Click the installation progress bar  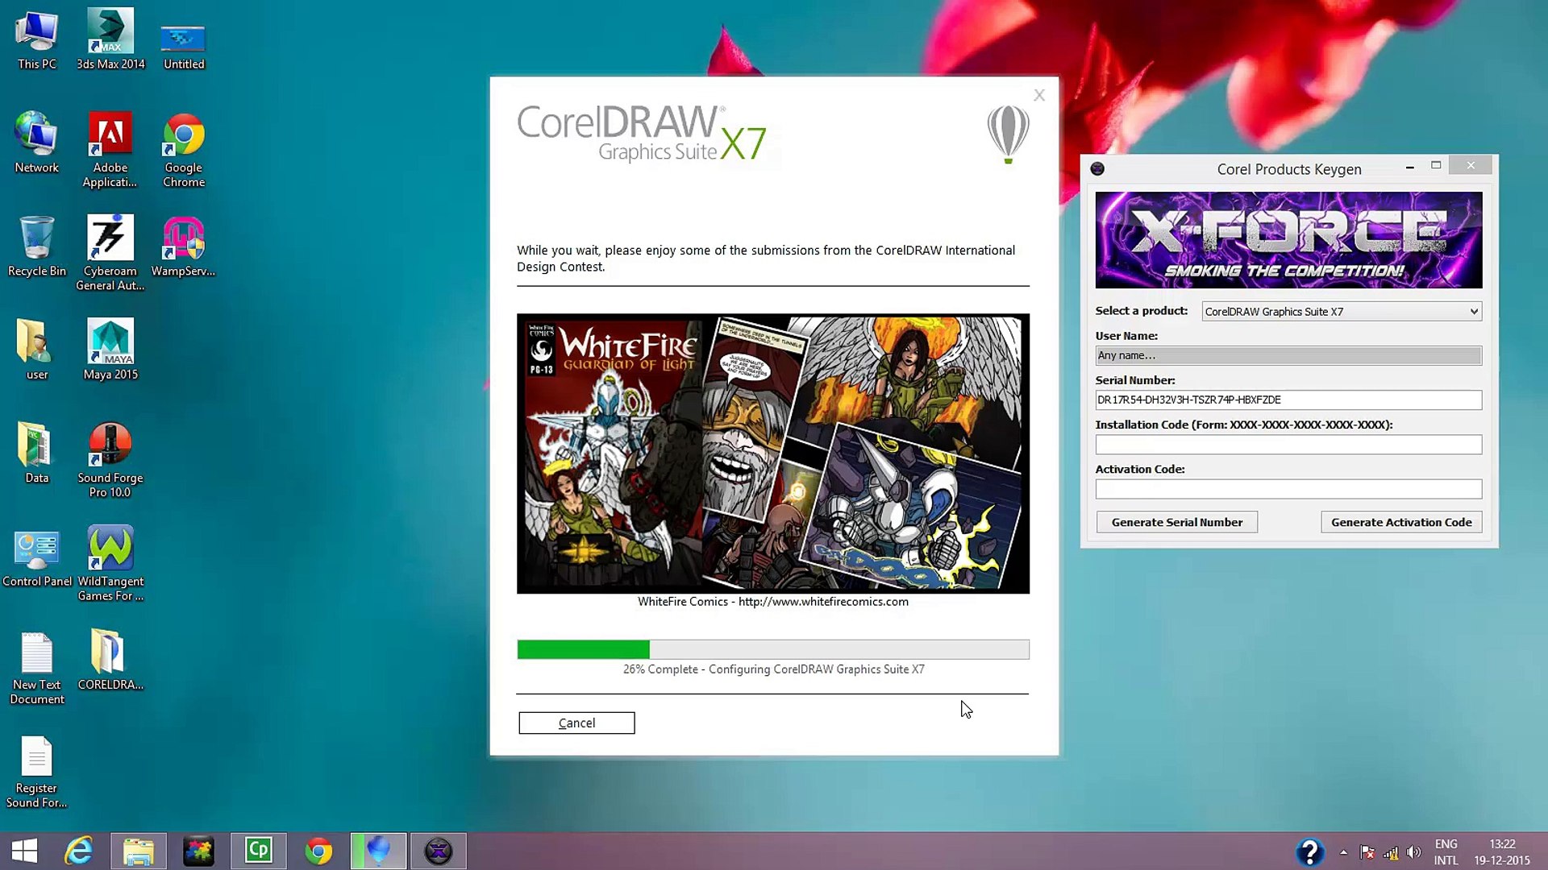[772, 649]
